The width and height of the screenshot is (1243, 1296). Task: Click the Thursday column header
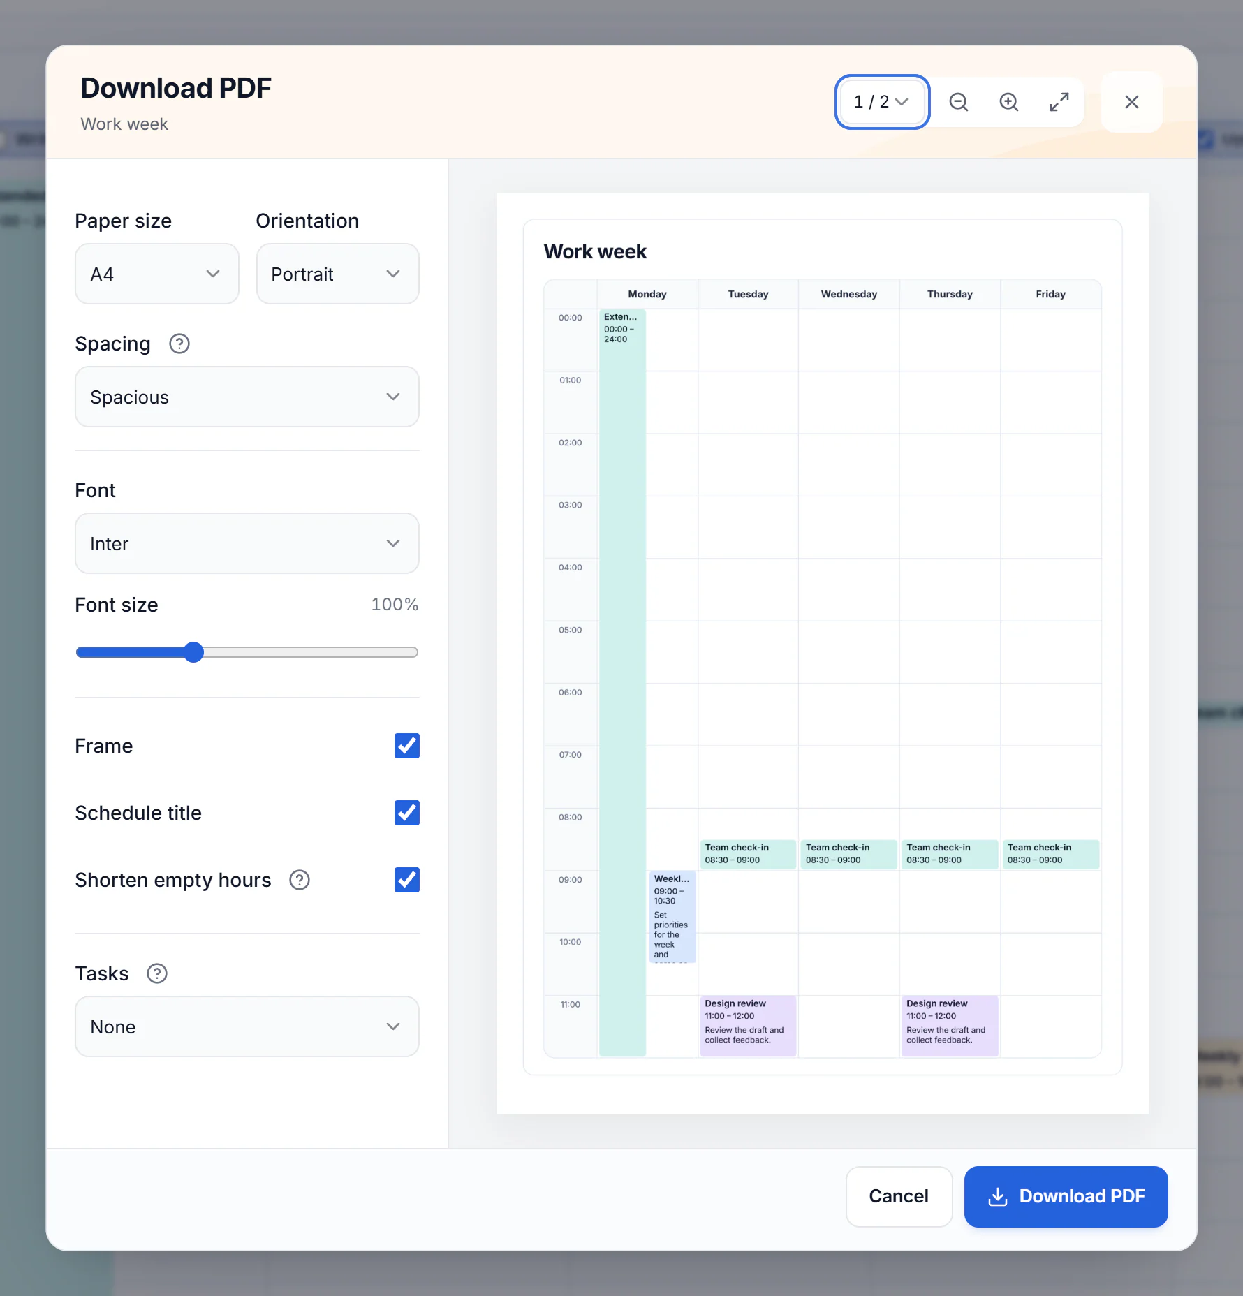tap(950, 294)
